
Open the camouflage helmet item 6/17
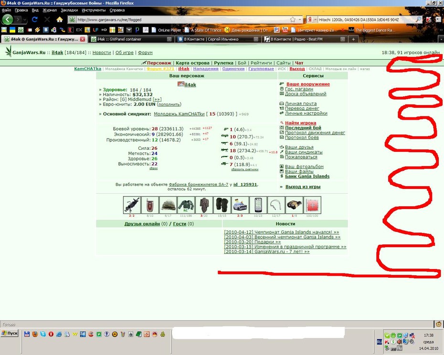(x=168, y=205)
